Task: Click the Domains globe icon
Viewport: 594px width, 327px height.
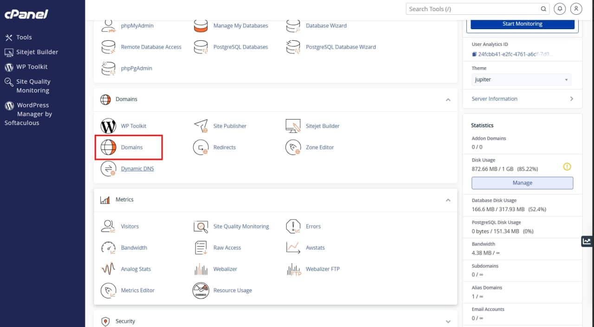Action: (x=108, y=147)
